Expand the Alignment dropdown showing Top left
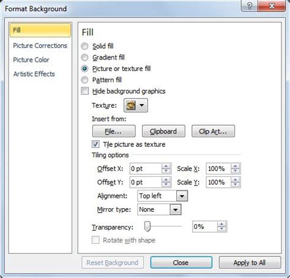Screen dimensions: 290x278 [163, 196]
